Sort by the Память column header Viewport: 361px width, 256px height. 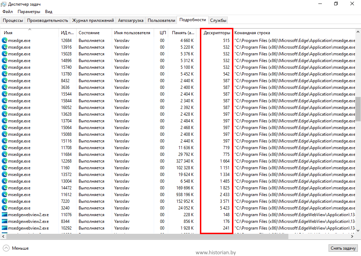pos(182,33)
